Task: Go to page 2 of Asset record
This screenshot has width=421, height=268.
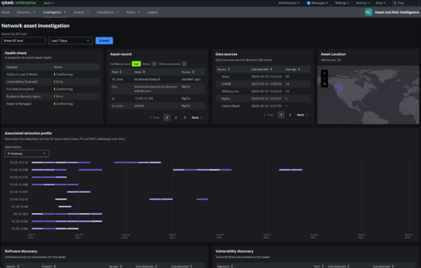Action: click(x=176, y=118)
